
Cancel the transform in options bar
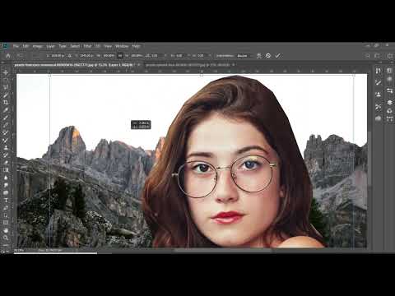pyautogui.click(x=268, y=56)
